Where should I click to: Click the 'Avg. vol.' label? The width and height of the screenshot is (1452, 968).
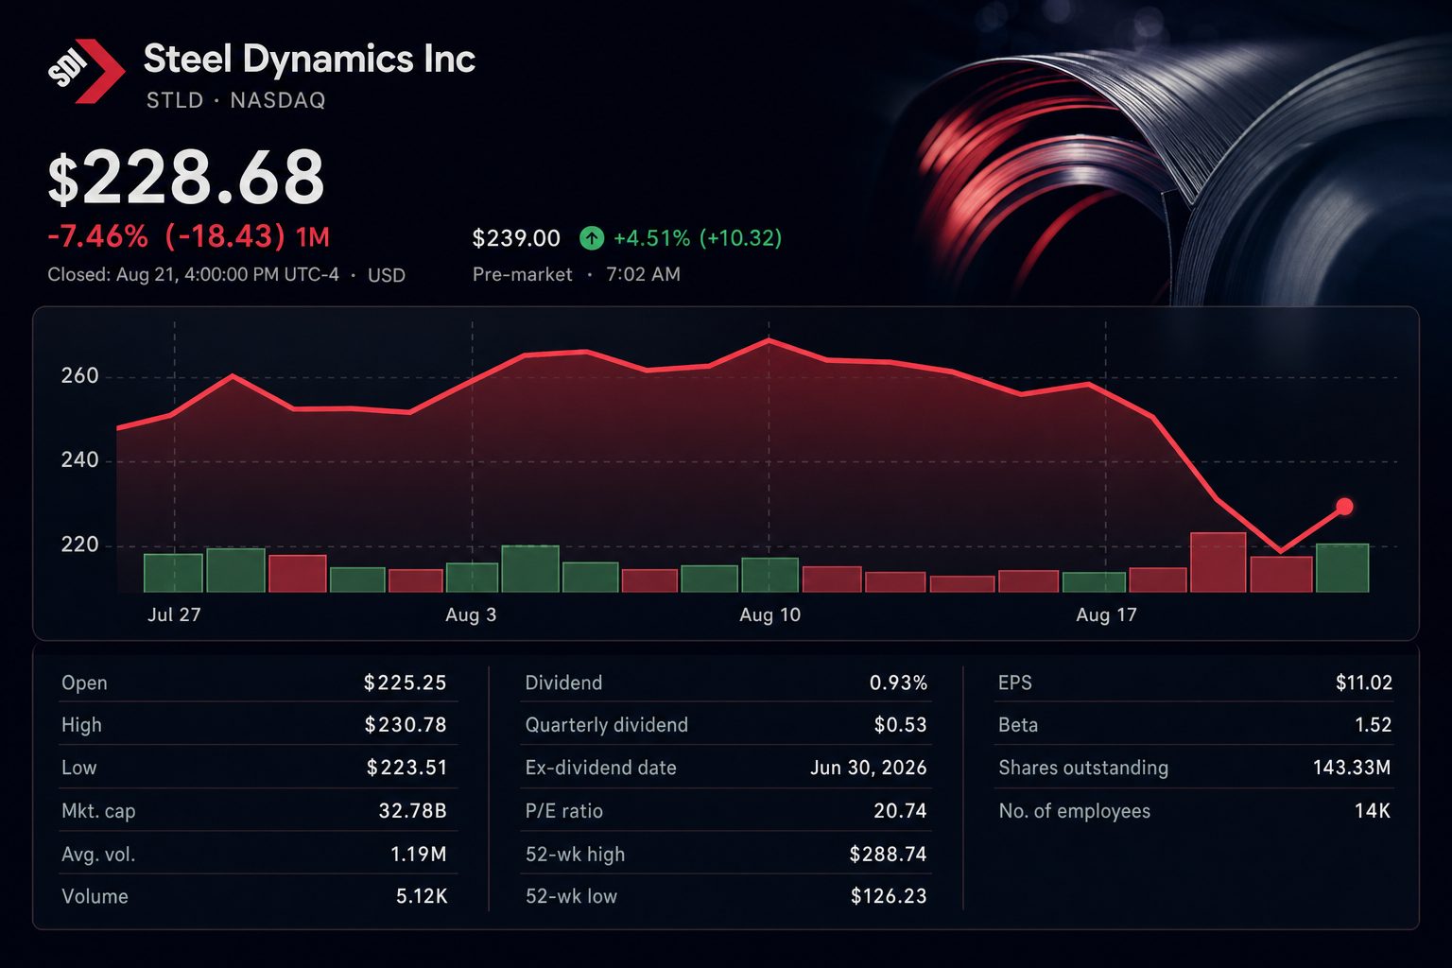98,855
